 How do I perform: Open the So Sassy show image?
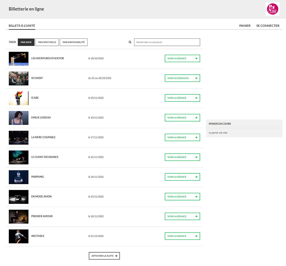(19, 78)
